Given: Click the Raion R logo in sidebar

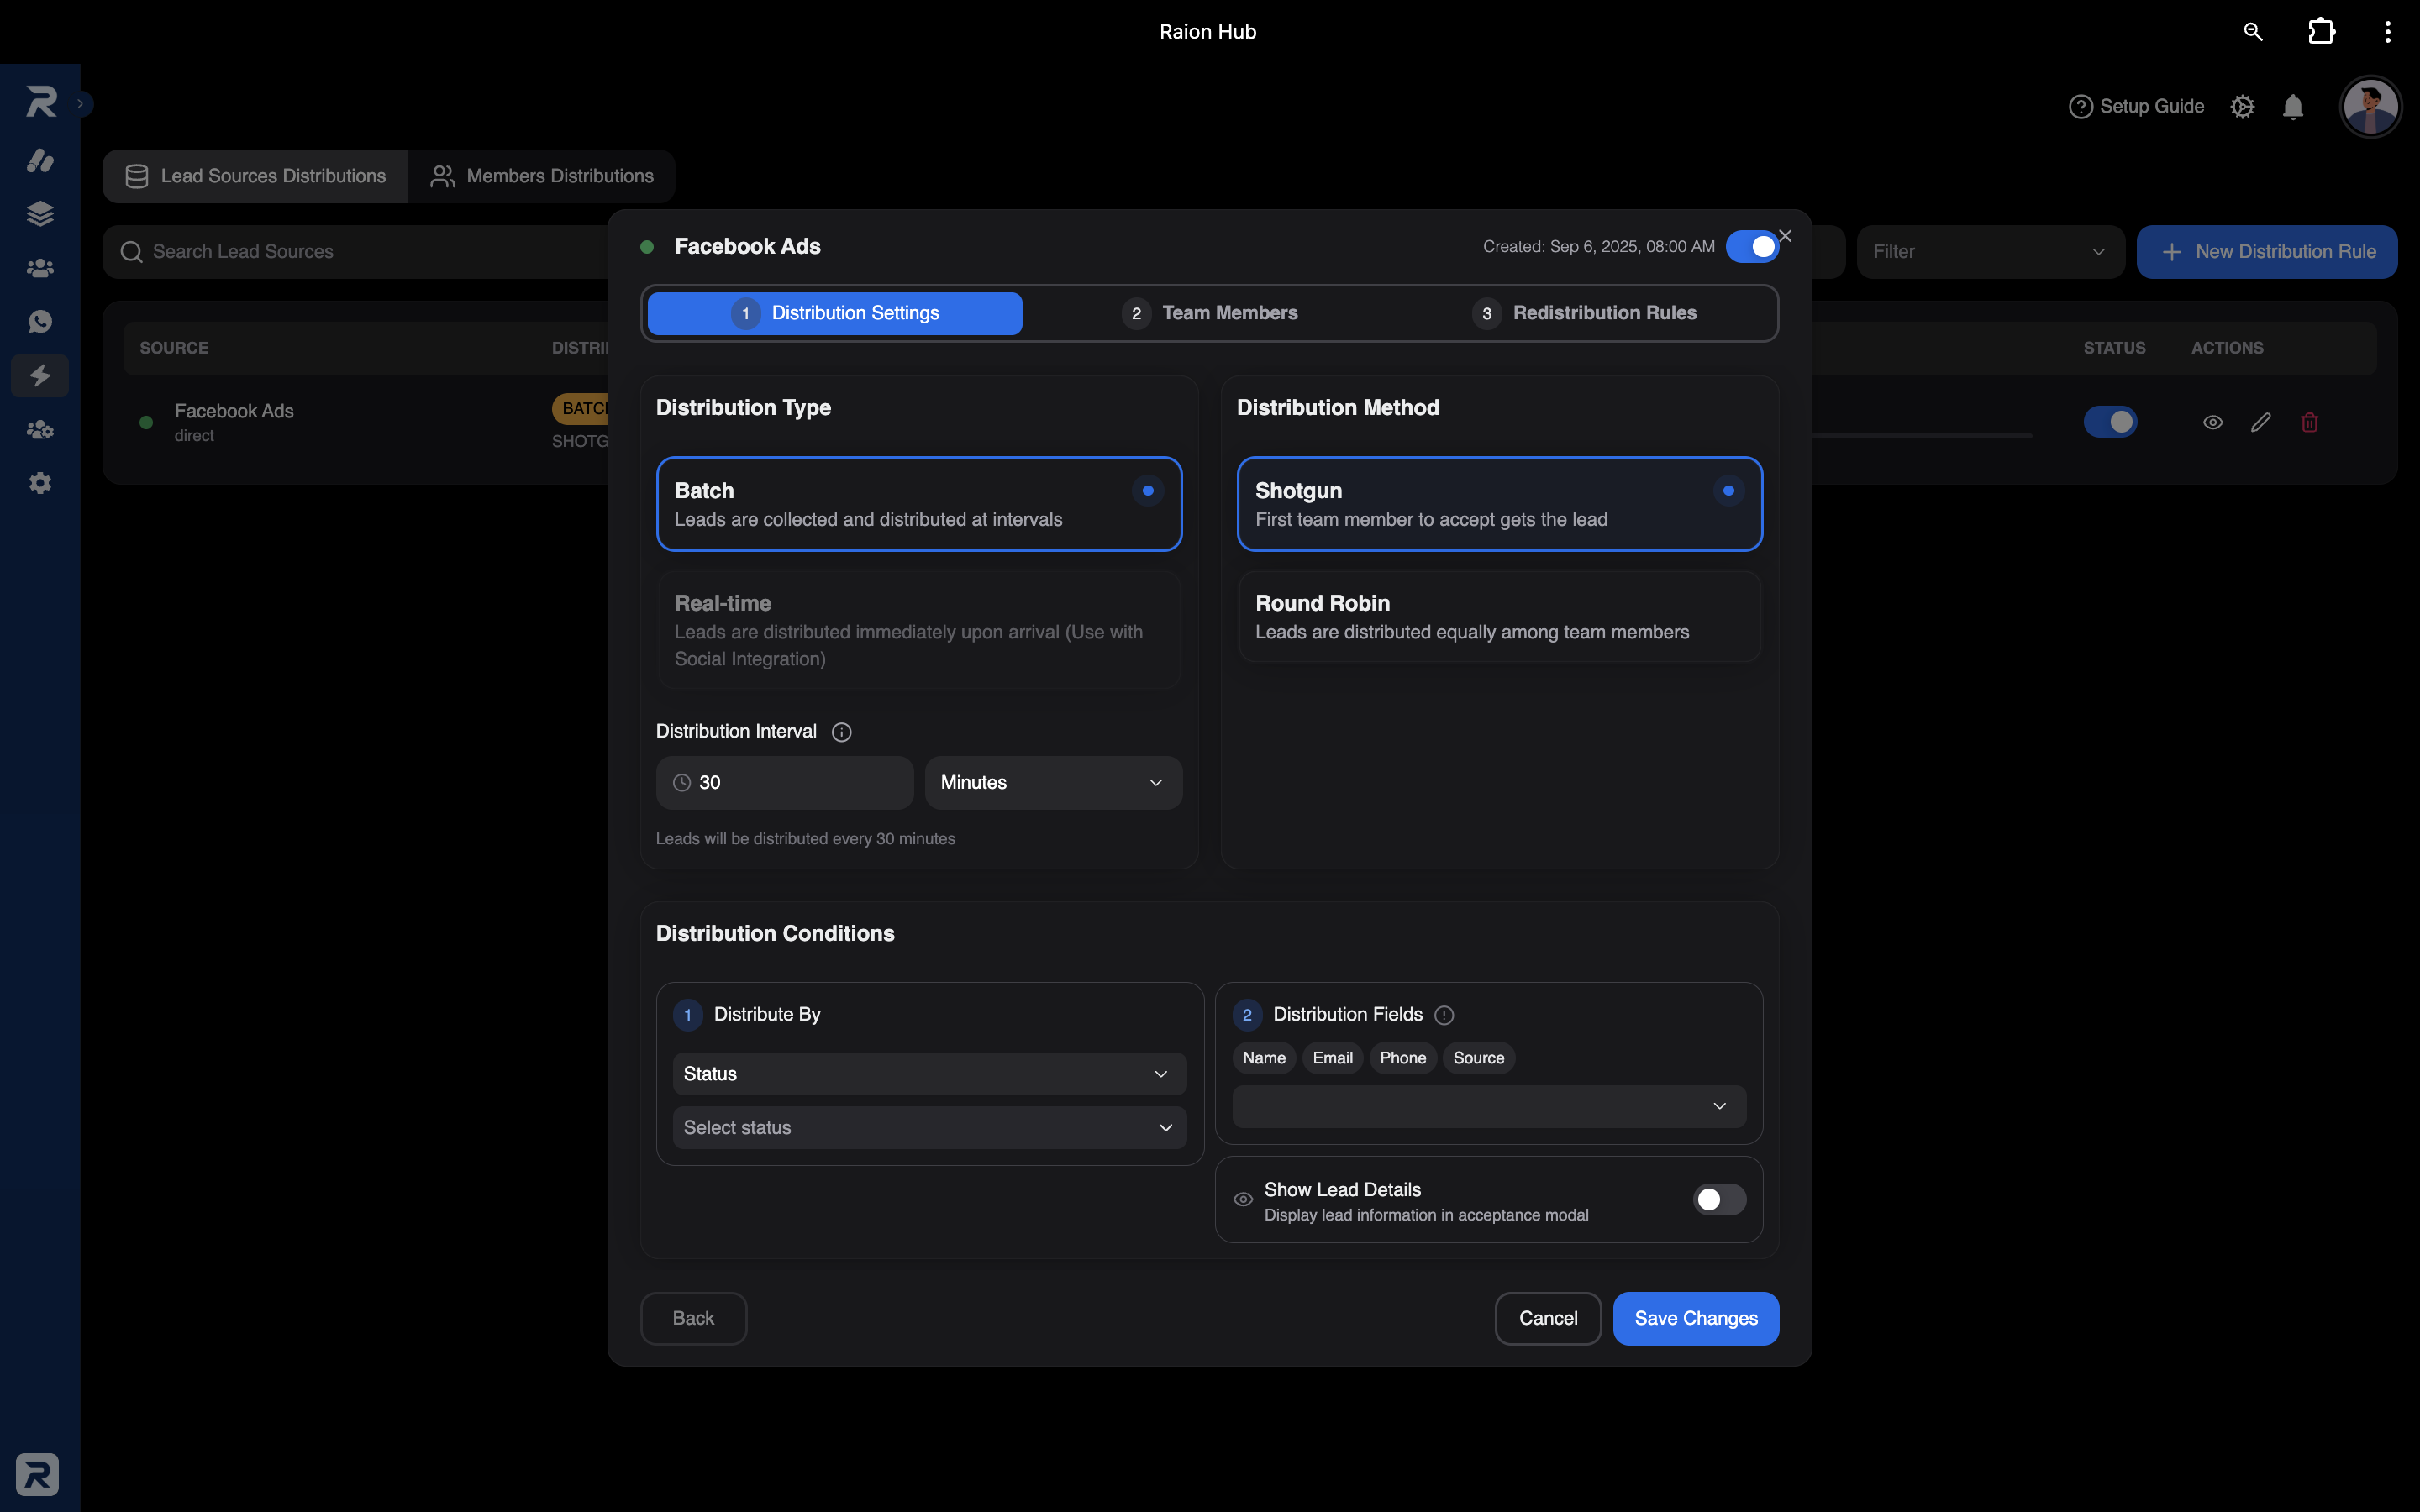Looking at the screenshot, I should (40, 101).
